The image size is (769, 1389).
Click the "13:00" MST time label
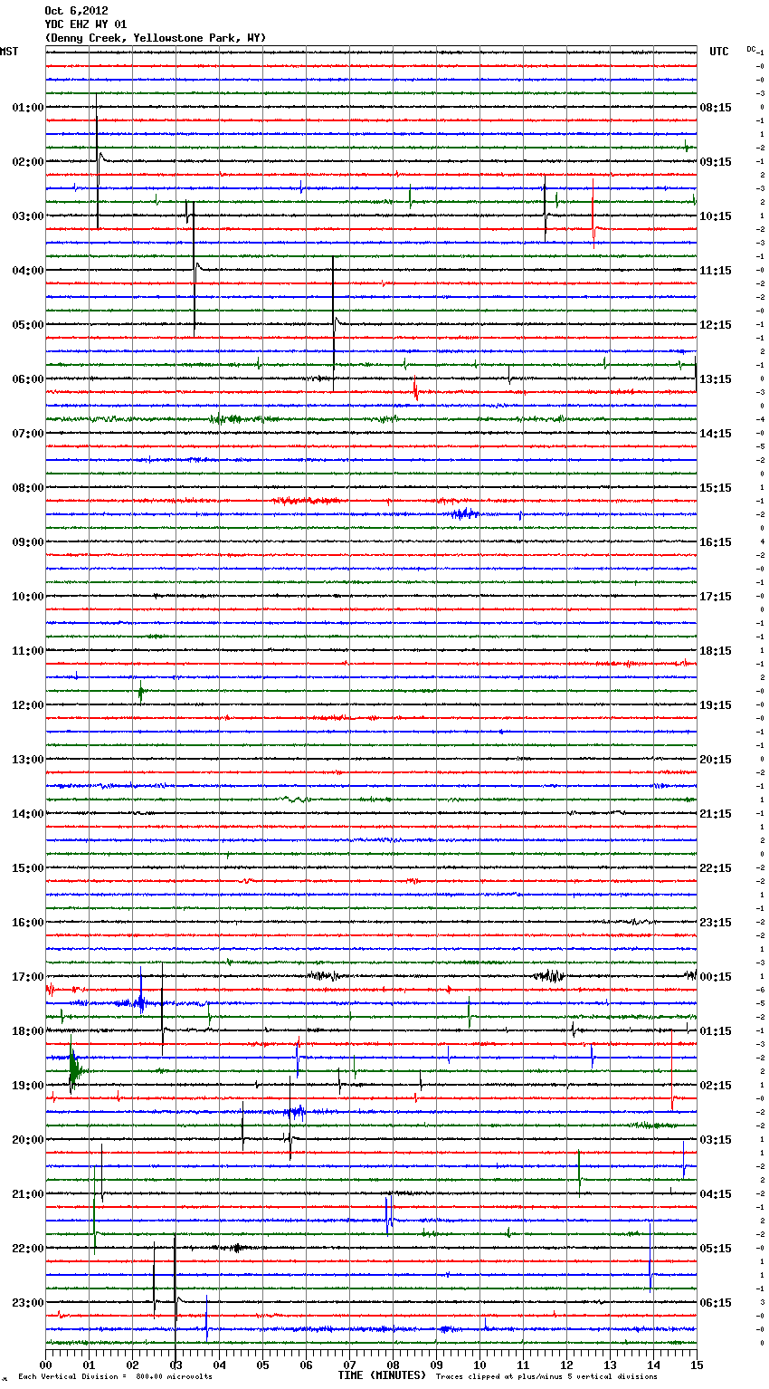tap(27, 760)
